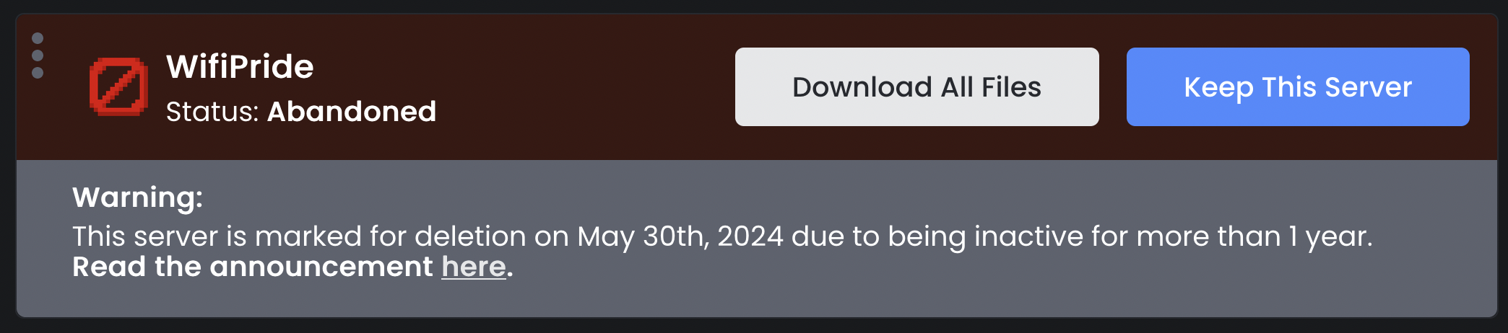The height and width of the screenshot is (333, 1508).
Task: Click the Status label text
Action: pyautogui.click(x=212, y=112)
